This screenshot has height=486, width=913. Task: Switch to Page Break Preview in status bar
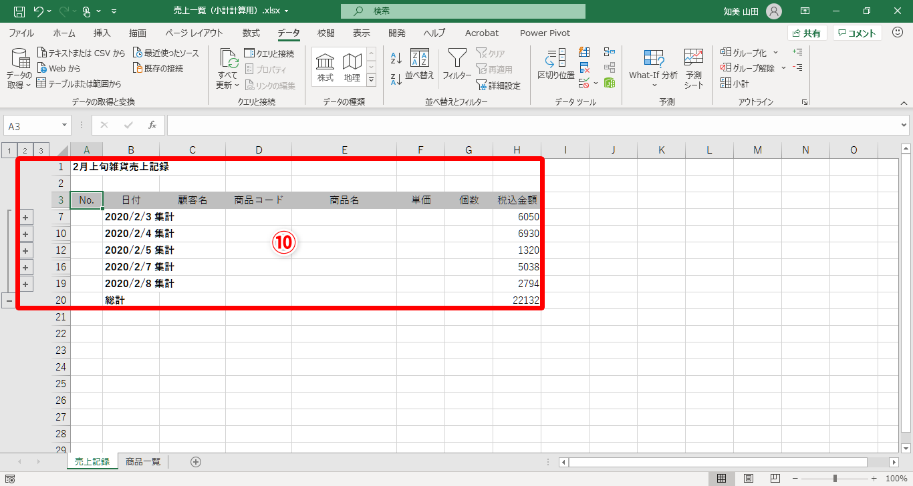point(776,479)
